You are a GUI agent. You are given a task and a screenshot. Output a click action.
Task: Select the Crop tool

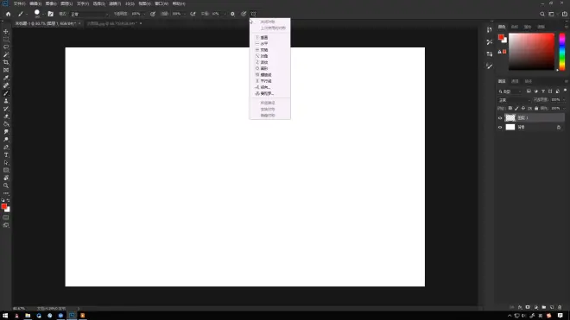(6, 62)
